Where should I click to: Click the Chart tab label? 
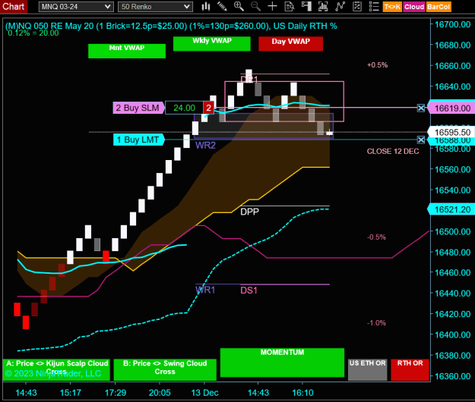pos(14,6)
